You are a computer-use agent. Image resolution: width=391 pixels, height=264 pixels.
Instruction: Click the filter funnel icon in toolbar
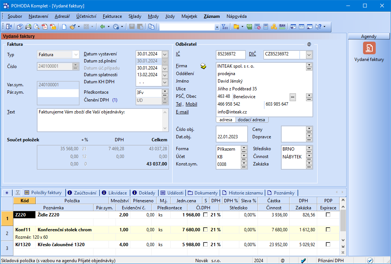225,27
